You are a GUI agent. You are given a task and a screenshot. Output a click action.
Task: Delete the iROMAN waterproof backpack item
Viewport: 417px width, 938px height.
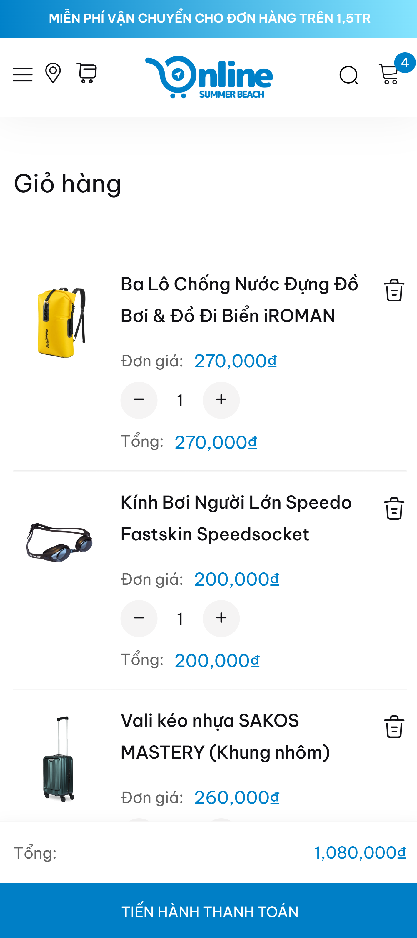tap(394, 290)
